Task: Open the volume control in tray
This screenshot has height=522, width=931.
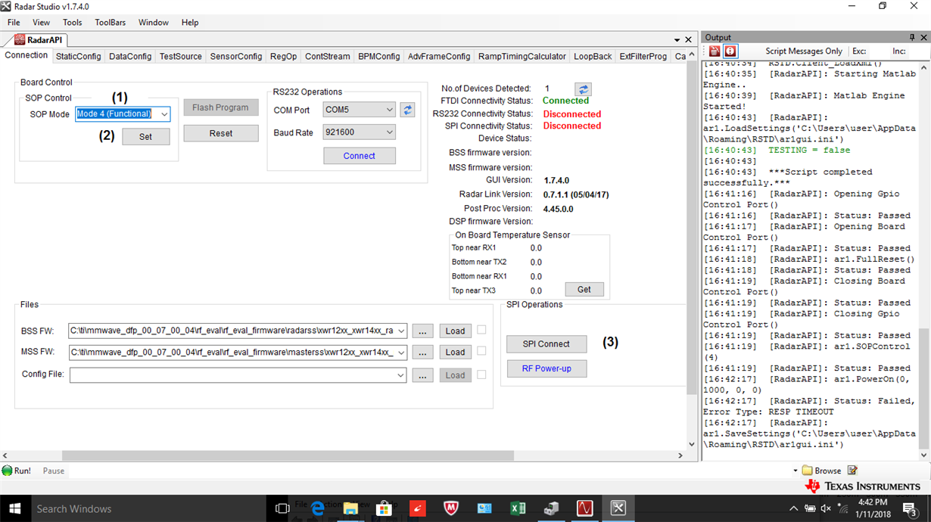Action: pyautogui.click(x=825, y=508)
